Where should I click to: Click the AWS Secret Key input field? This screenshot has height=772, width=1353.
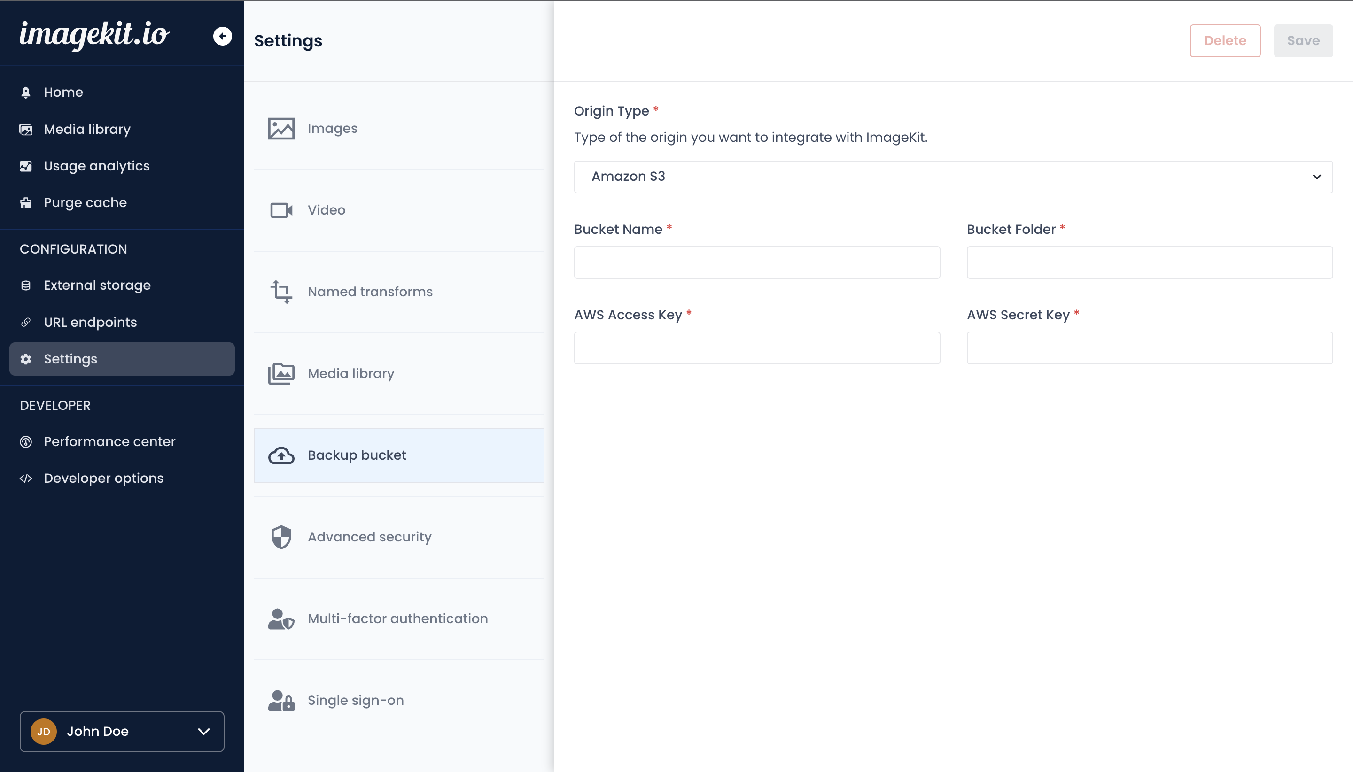tap(1149, 348)
